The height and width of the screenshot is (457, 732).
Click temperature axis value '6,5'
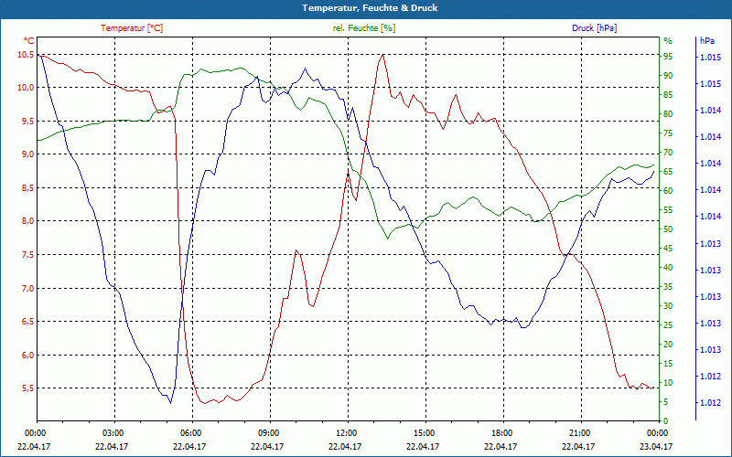27,322
